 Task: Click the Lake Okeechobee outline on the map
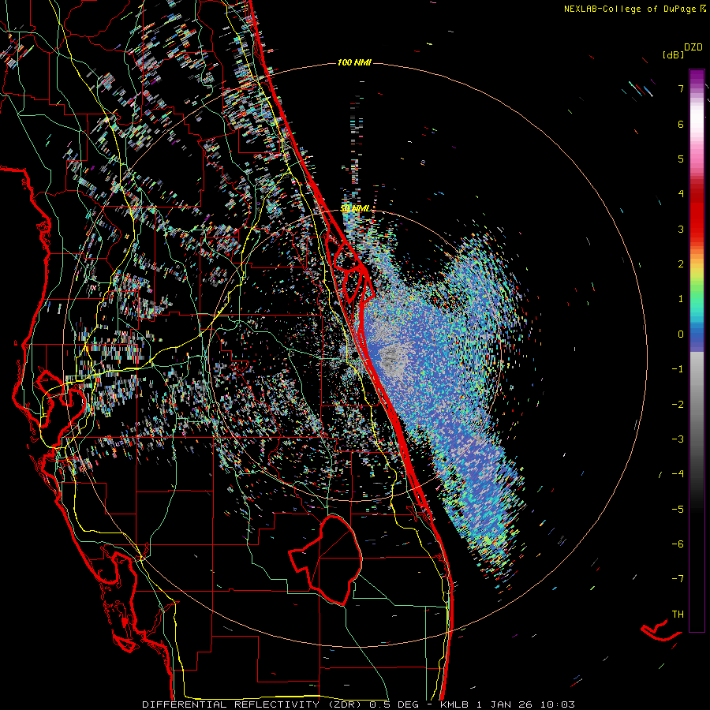pos(326,559)
